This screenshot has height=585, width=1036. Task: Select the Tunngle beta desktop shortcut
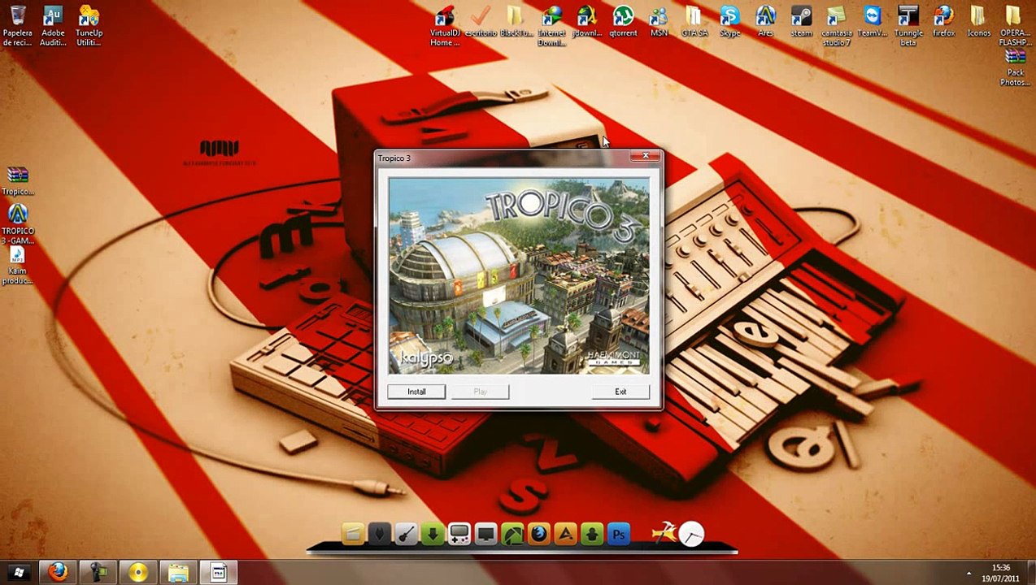coord(908,25)
